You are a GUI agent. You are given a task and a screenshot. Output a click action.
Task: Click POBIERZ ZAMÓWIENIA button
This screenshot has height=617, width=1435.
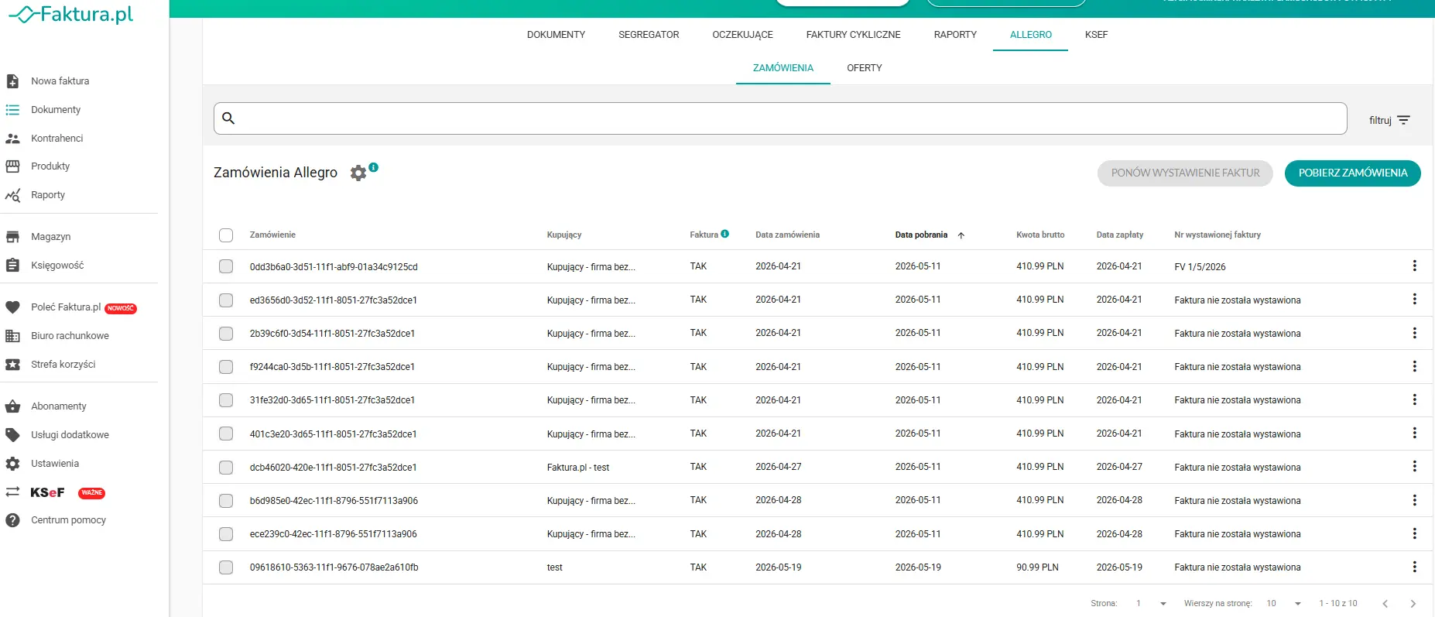[x=1352, y=173]
